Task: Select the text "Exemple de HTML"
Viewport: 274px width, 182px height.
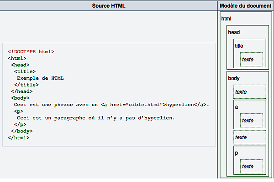Action: [x=40, y=78]
